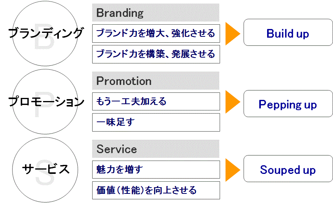The image size is (333, 215).
Task: Click the ブランディング circle with letter B
Action: [45, 34]
